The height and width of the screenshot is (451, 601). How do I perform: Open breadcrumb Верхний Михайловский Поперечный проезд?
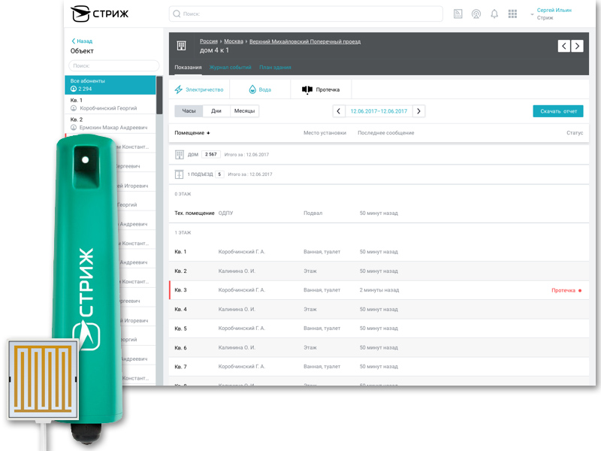coord(305,41)
